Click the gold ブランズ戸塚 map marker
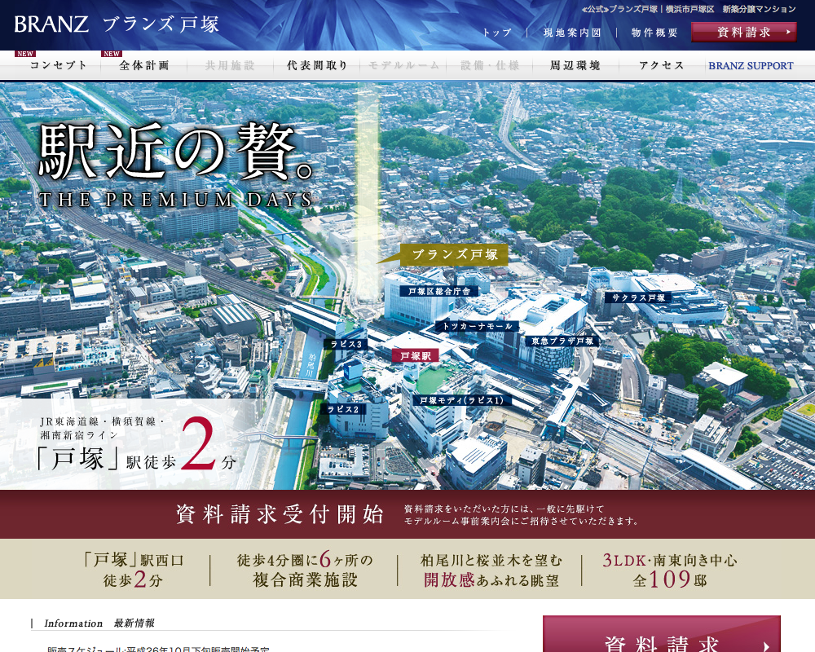 tap(455, 255)
